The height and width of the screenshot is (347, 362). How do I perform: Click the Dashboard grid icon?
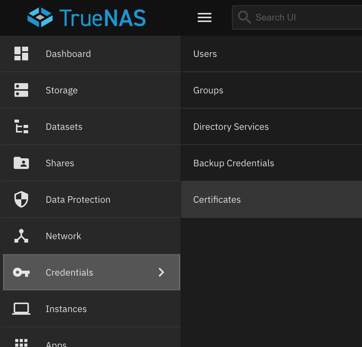pos(21,54)
